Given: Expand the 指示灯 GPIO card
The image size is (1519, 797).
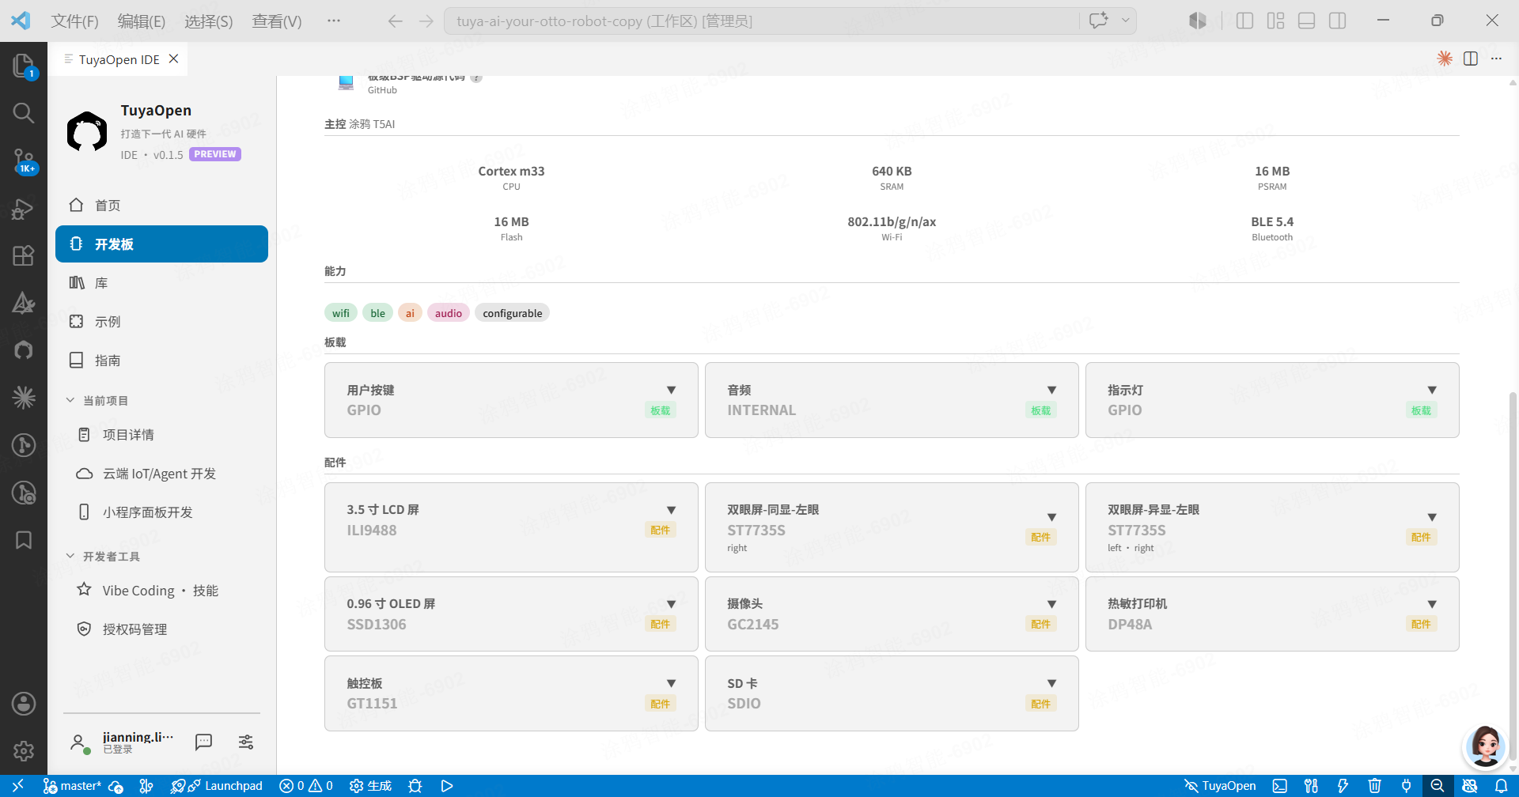Looking at the screenshot, I should 1432,390.
